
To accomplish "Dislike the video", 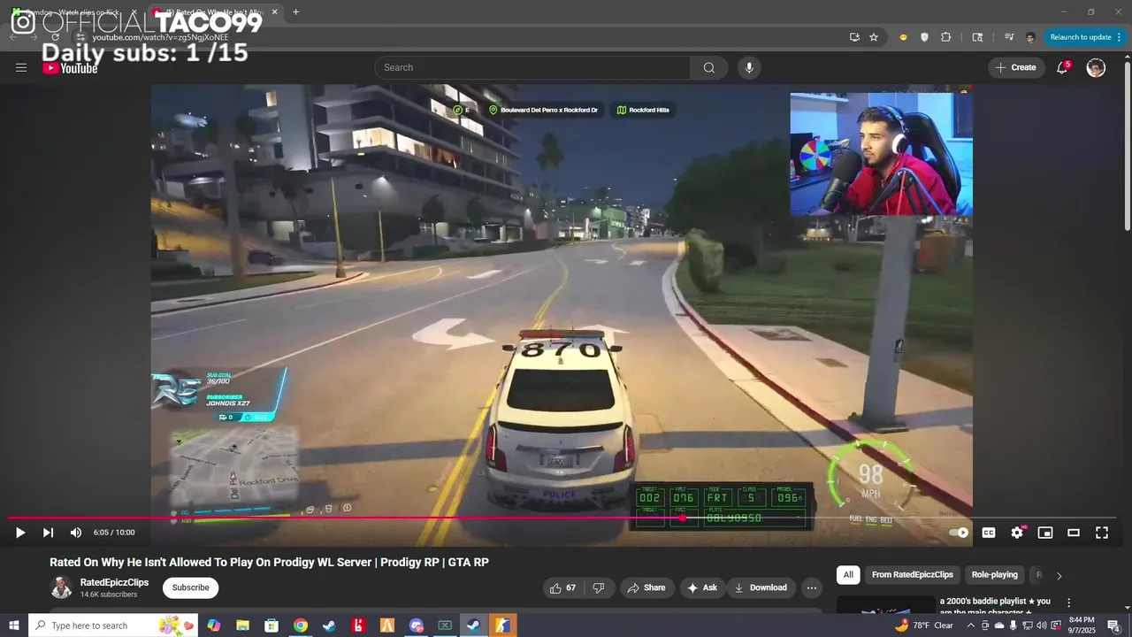I will (x=599, y=587).
